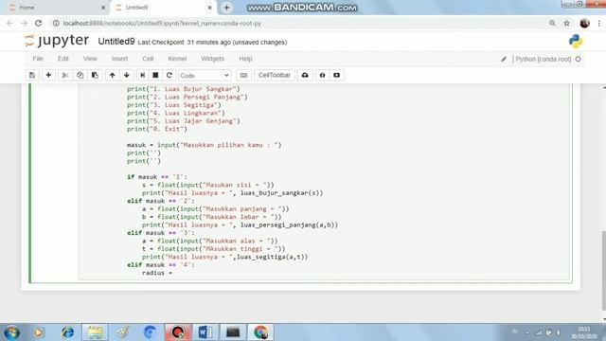Reload the page in browser
Image resolution: width=606 pixels, height=341 pixels.
38,23
